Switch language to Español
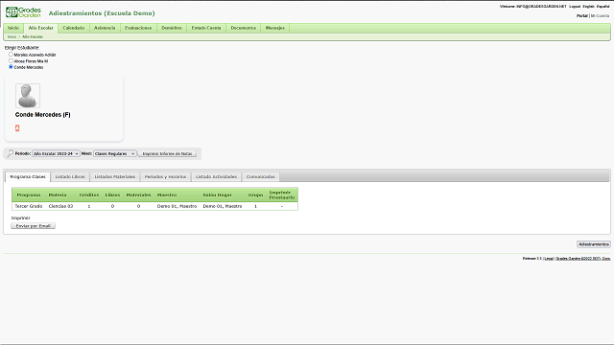The height and width of the screenshot is (345, 614). point(603,7)
